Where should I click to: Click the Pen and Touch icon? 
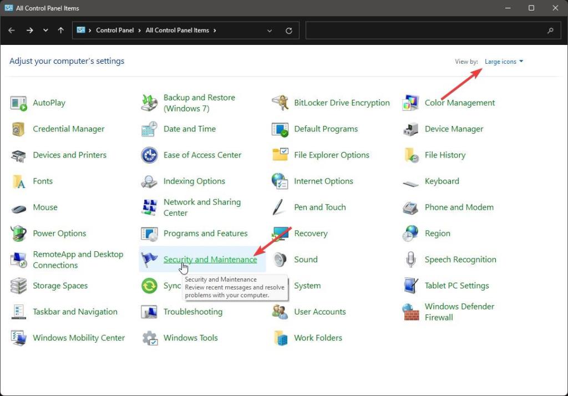[x=278, y=207]
